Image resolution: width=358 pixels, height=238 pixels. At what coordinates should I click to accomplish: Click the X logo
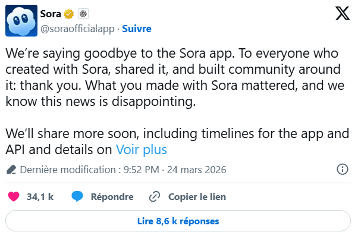(x=343, y=15)
